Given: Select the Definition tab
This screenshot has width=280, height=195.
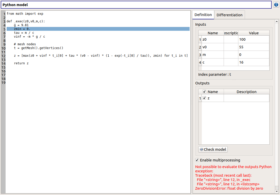Looking at the screenshot, I should [203, 15].
